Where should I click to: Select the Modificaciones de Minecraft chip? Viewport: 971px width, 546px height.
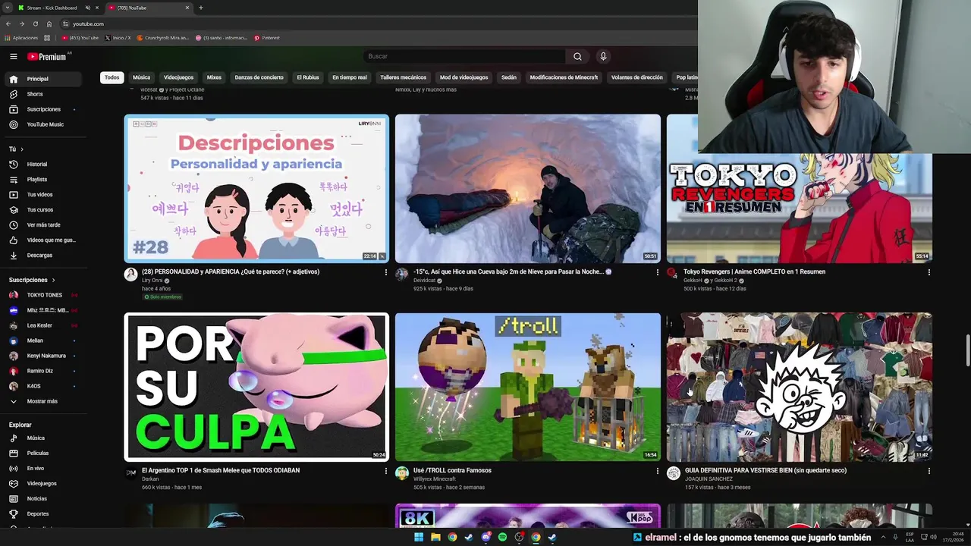click(x=564, y=77)
